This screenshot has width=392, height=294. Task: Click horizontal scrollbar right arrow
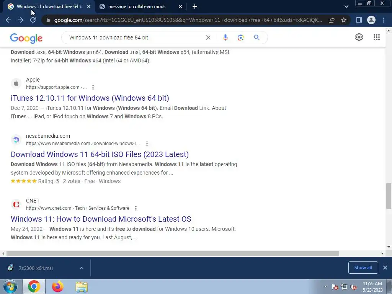382,253
